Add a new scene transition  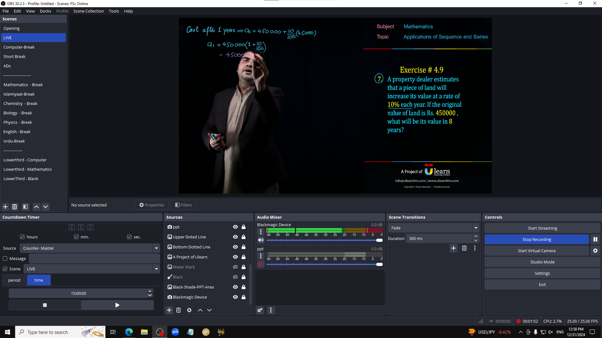[454, 248]
